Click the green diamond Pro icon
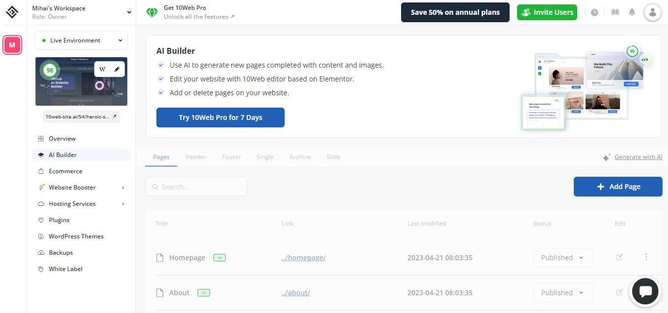Image resolution: width=668 pixels, height=313 pixels. [152, 12]
